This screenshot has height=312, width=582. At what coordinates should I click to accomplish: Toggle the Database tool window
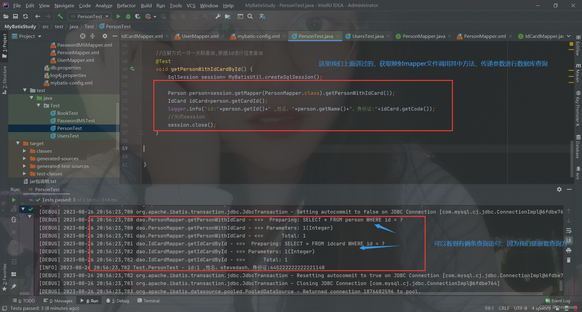tap(578, 147)
